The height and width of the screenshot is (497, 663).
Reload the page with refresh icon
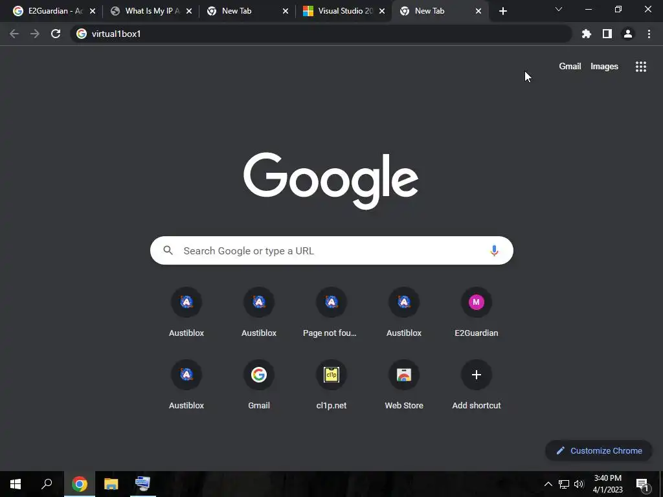[56, 34]
